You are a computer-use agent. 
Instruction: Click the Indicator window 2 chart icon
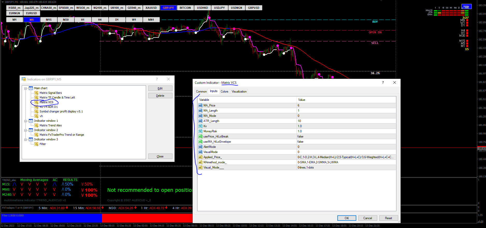pyautogui.click(x=31, y=130)
